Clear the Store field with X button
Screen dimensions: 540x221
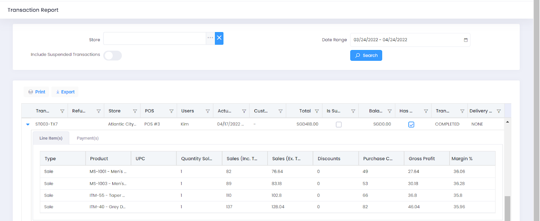(219, 38)
